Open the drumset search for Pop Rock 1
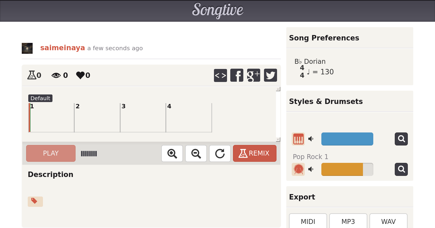The height and width of the screenshot is (228, 435). (401, 169)
